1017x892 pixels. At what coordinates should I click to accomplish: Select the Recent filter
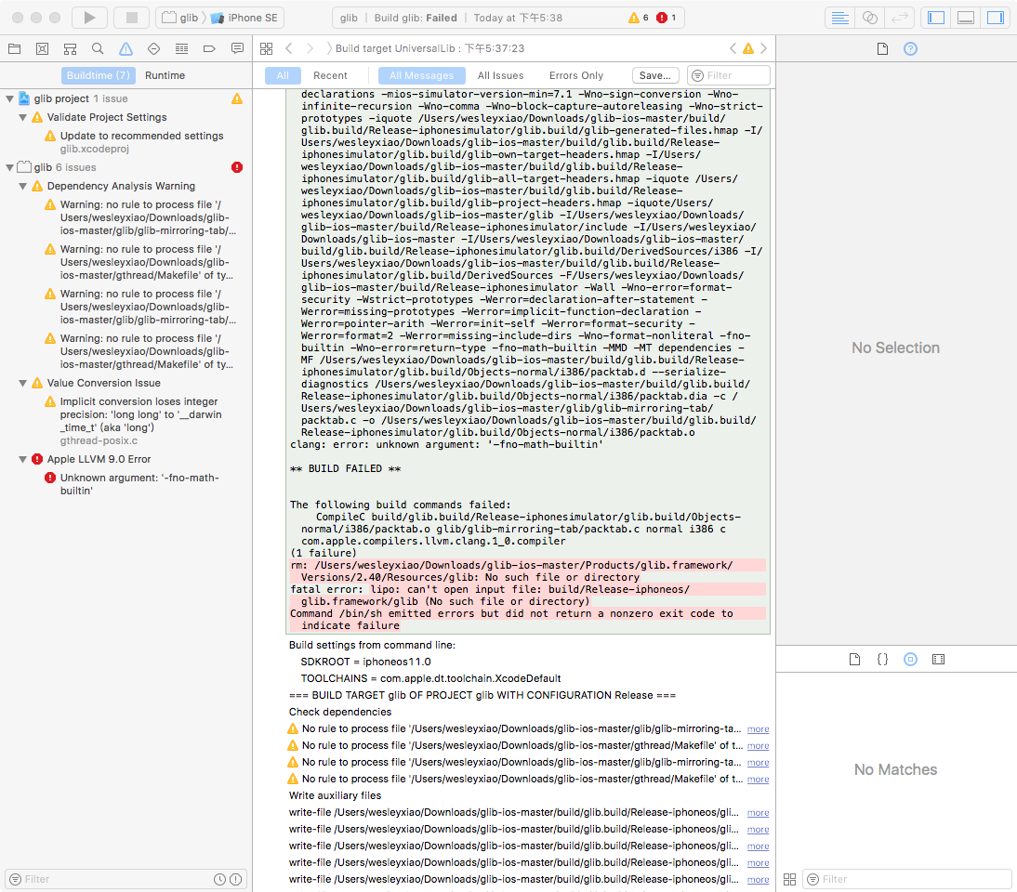(x=330, y=75)
